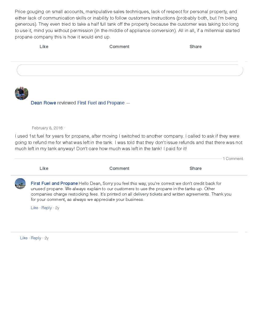Share the price gouging review post
The height and width of the screenshot is (335, 258).
[x=195, y=46]
